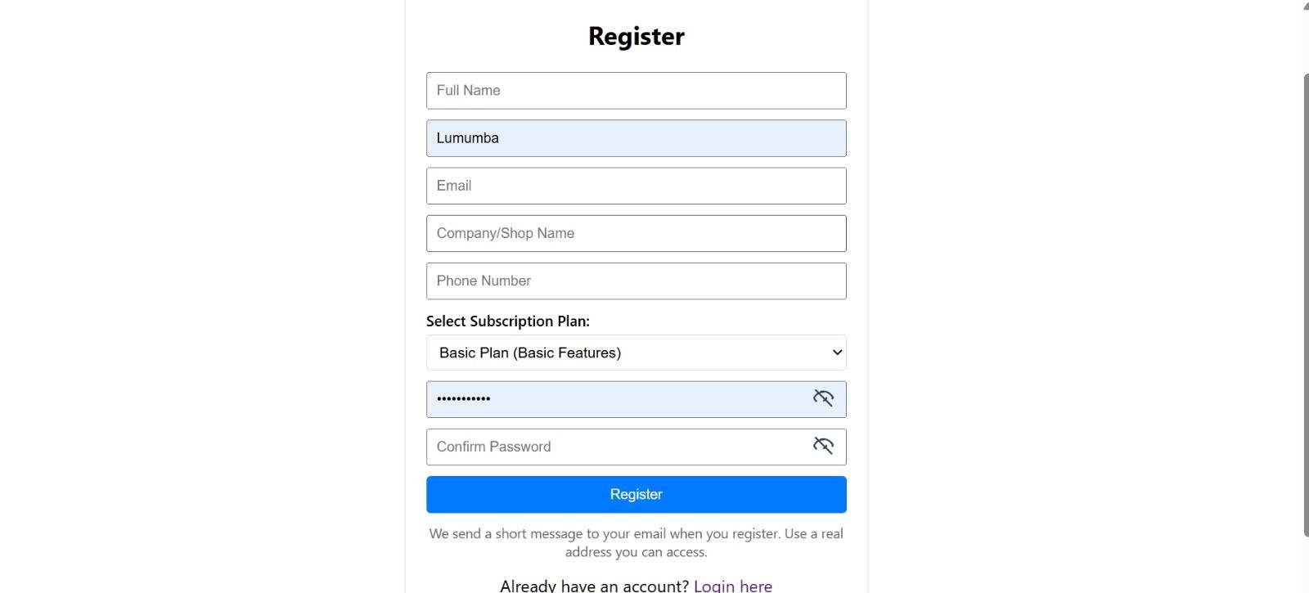Click into the Company/Shop Name field
Screen dimensions: 1309x593
click(x=636, y=233)
